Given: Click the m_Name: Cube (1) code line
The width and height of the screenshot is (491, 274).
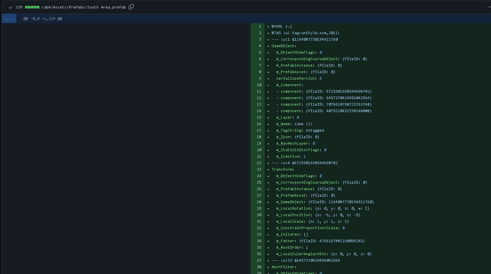Looking at the screenshot, I should (x=294, y=124).
